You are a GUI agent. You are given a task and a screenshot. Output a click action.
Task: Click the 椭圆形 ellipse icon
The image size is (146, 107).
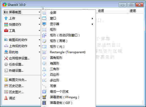[44, 63]
